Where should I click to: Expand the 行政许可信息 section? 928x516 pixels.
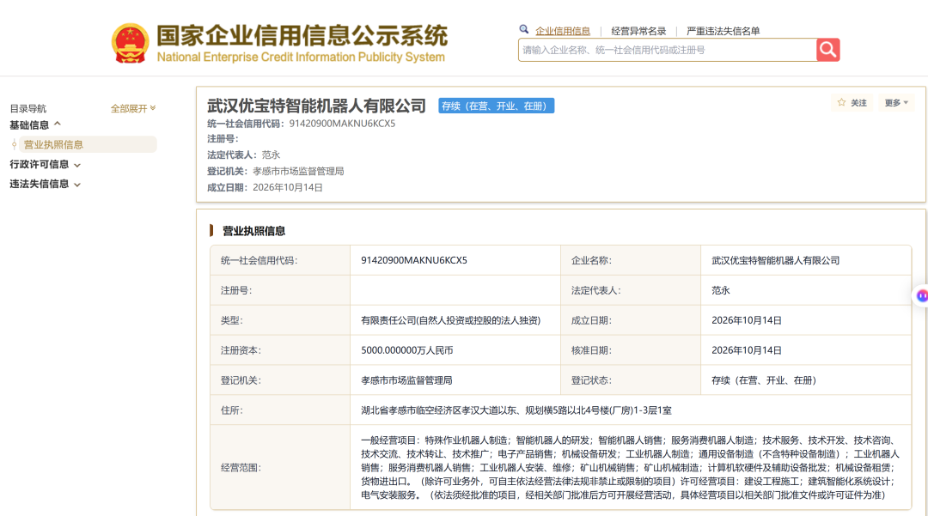pyautogui.click(x=45, y=164)
